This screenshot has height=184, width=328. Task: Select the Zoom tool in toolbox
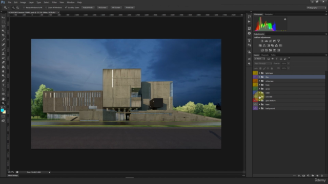(3, 103)
